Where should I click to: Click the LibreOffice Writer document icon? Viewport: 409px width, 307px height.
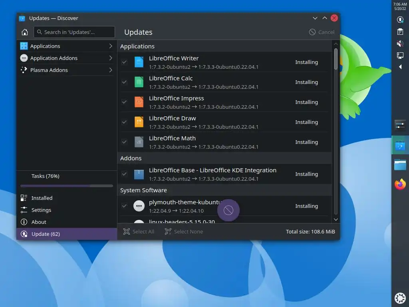[139, 62]
